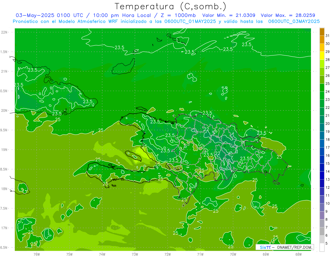Click the '69W' longitude axis label

click(x=266, y=254)
